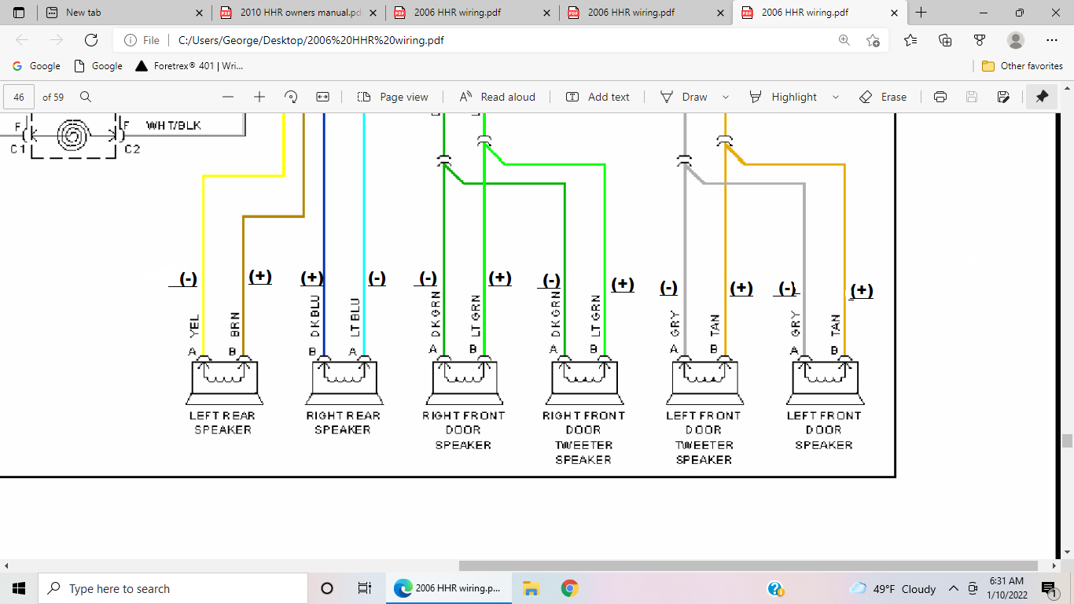Add this page to favorites star

click(873, 40)
